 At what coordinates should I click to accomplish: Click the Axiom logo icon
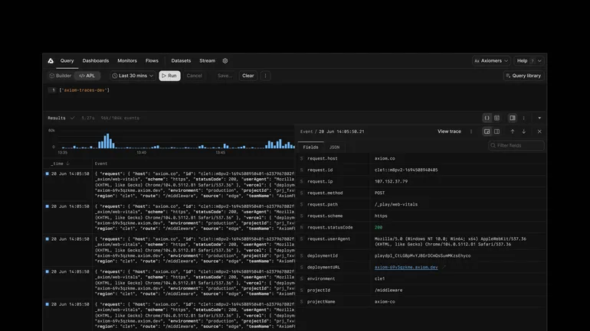click(x=51, y=60)
